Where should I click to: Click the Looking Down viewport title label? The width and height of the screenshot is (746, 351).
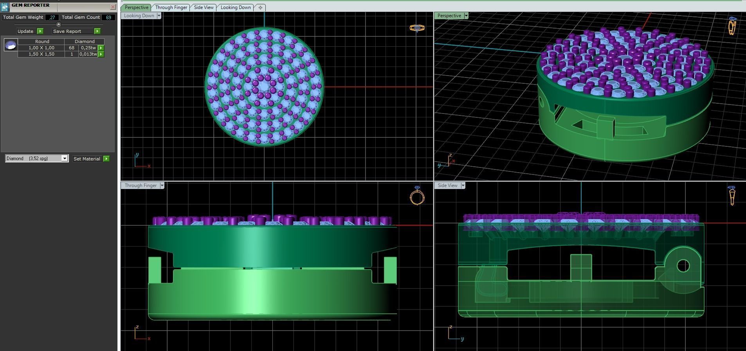(139, 16)
